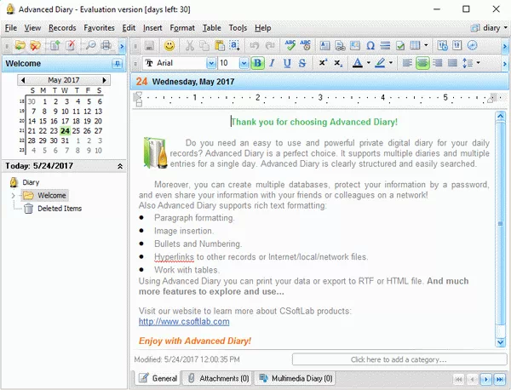Cut the selection with the scissors icon

coord(189,46)
